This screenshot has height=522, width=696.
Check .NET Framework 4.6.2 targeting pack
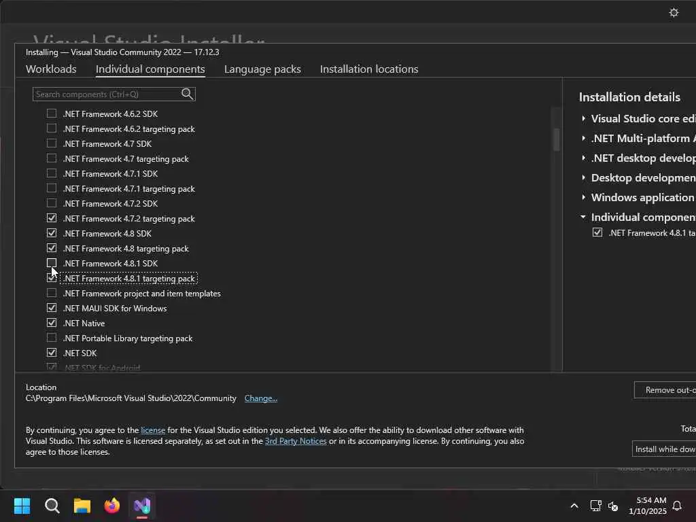[52, 128]
